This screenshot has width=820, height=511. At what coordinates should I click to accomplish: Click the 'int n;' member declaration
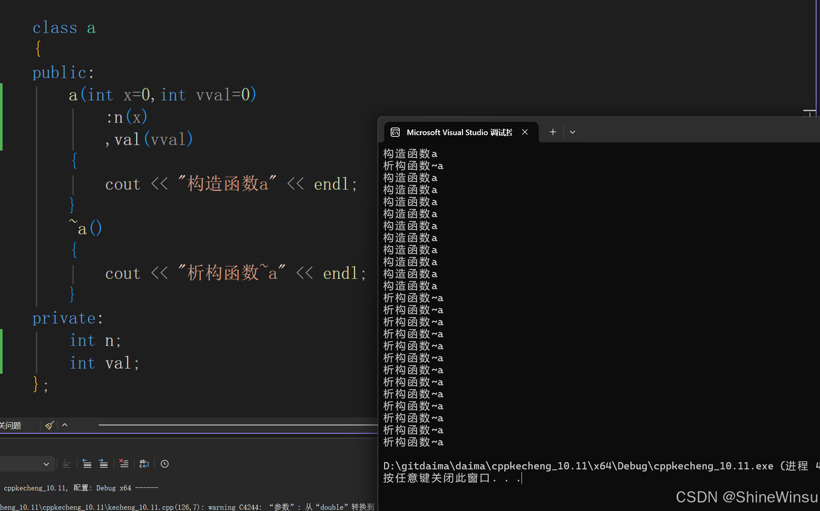pos(95,341)
